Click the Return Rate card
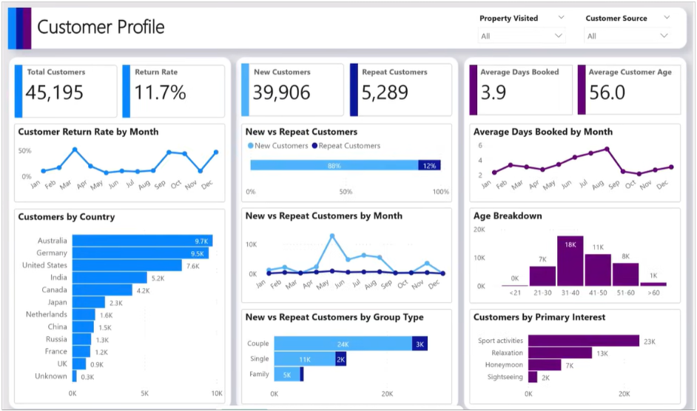 click(x=175, y=90)
